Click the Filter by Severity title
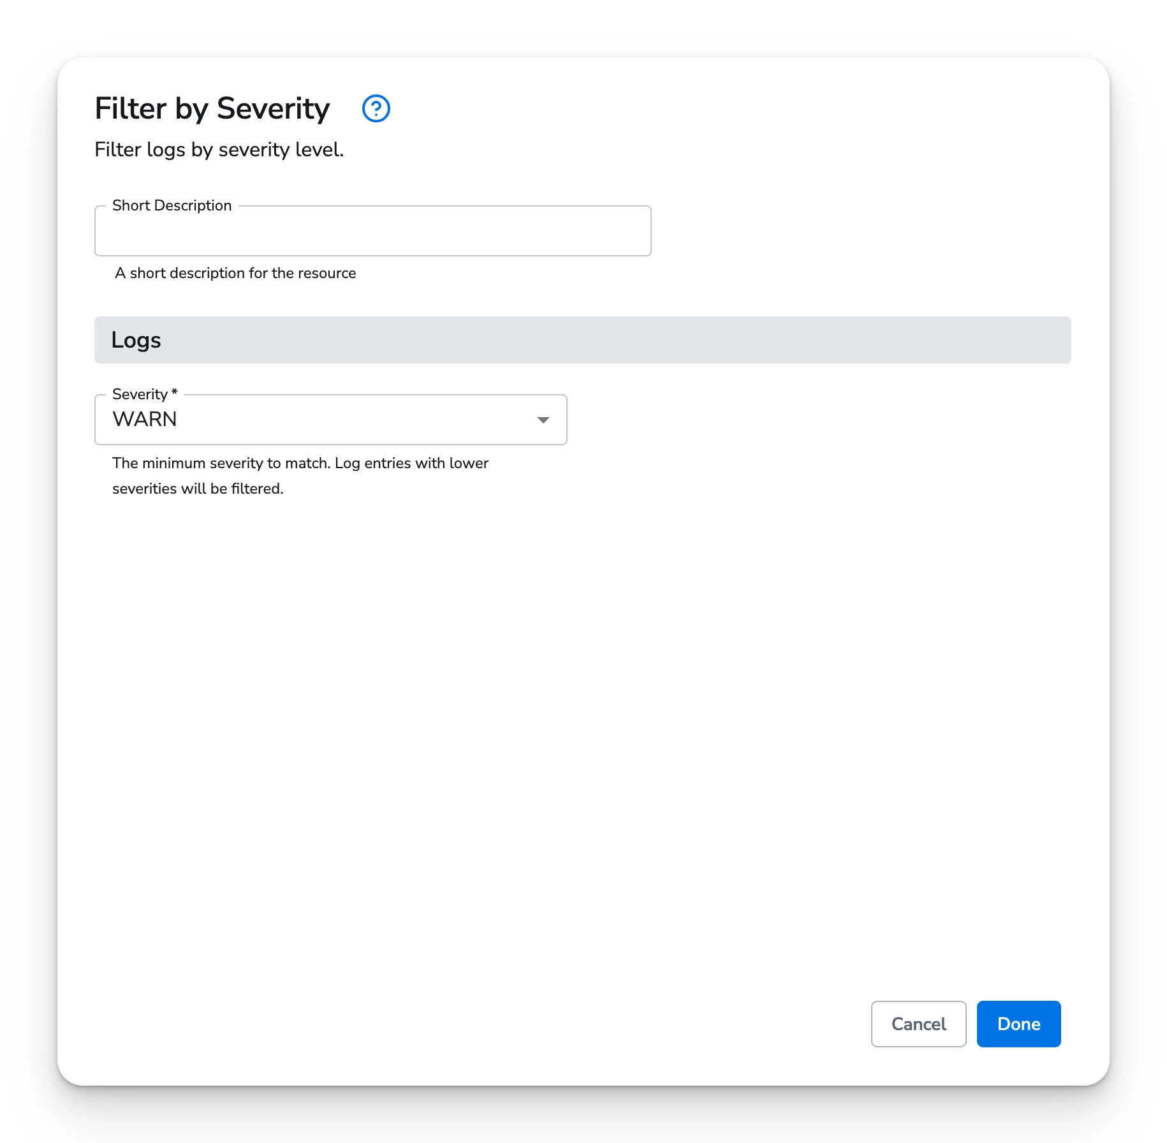 coord(212,108)
